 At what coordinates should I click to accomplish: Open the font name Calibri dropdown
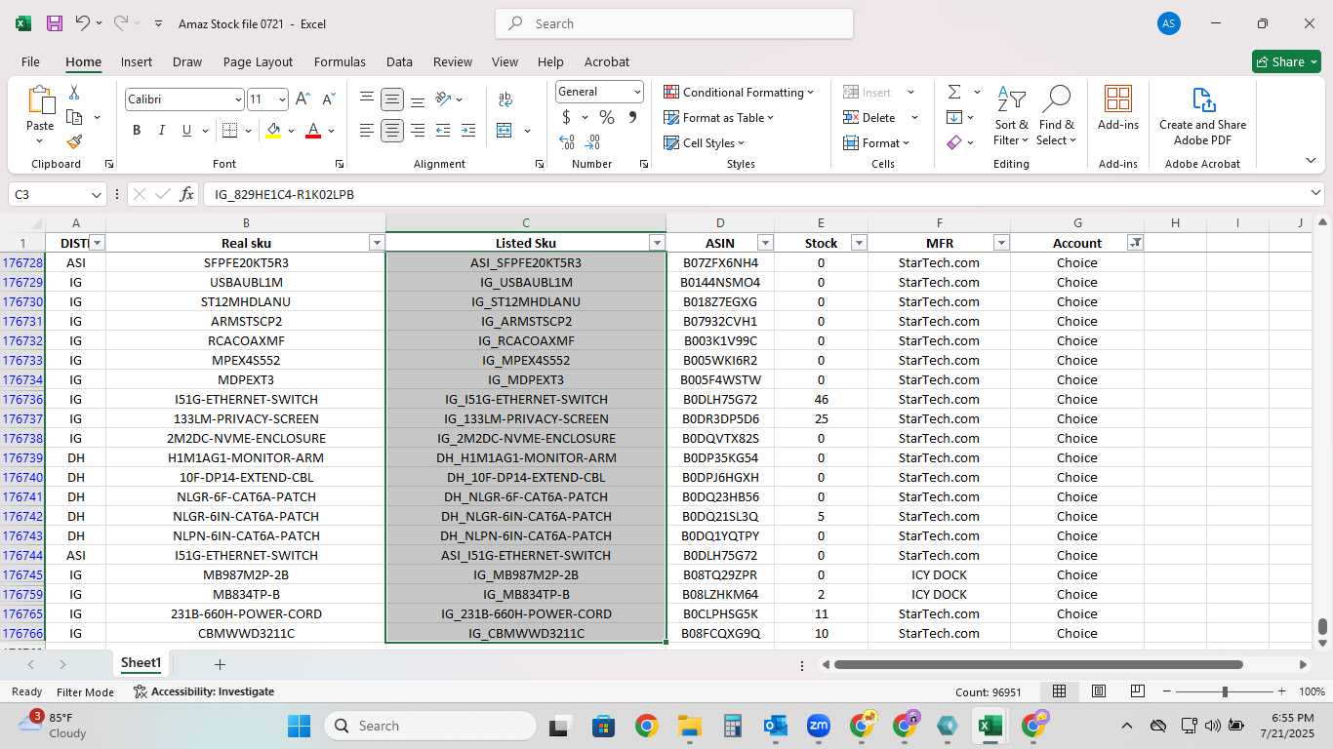(x=238, y=99)
